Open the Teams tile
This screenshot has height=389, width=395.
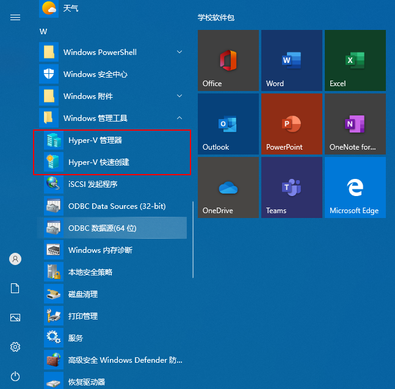click(291, 187)
